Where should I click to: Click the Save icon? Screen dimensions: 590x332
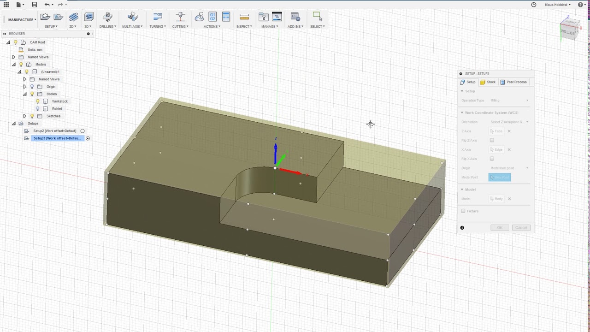34,5
